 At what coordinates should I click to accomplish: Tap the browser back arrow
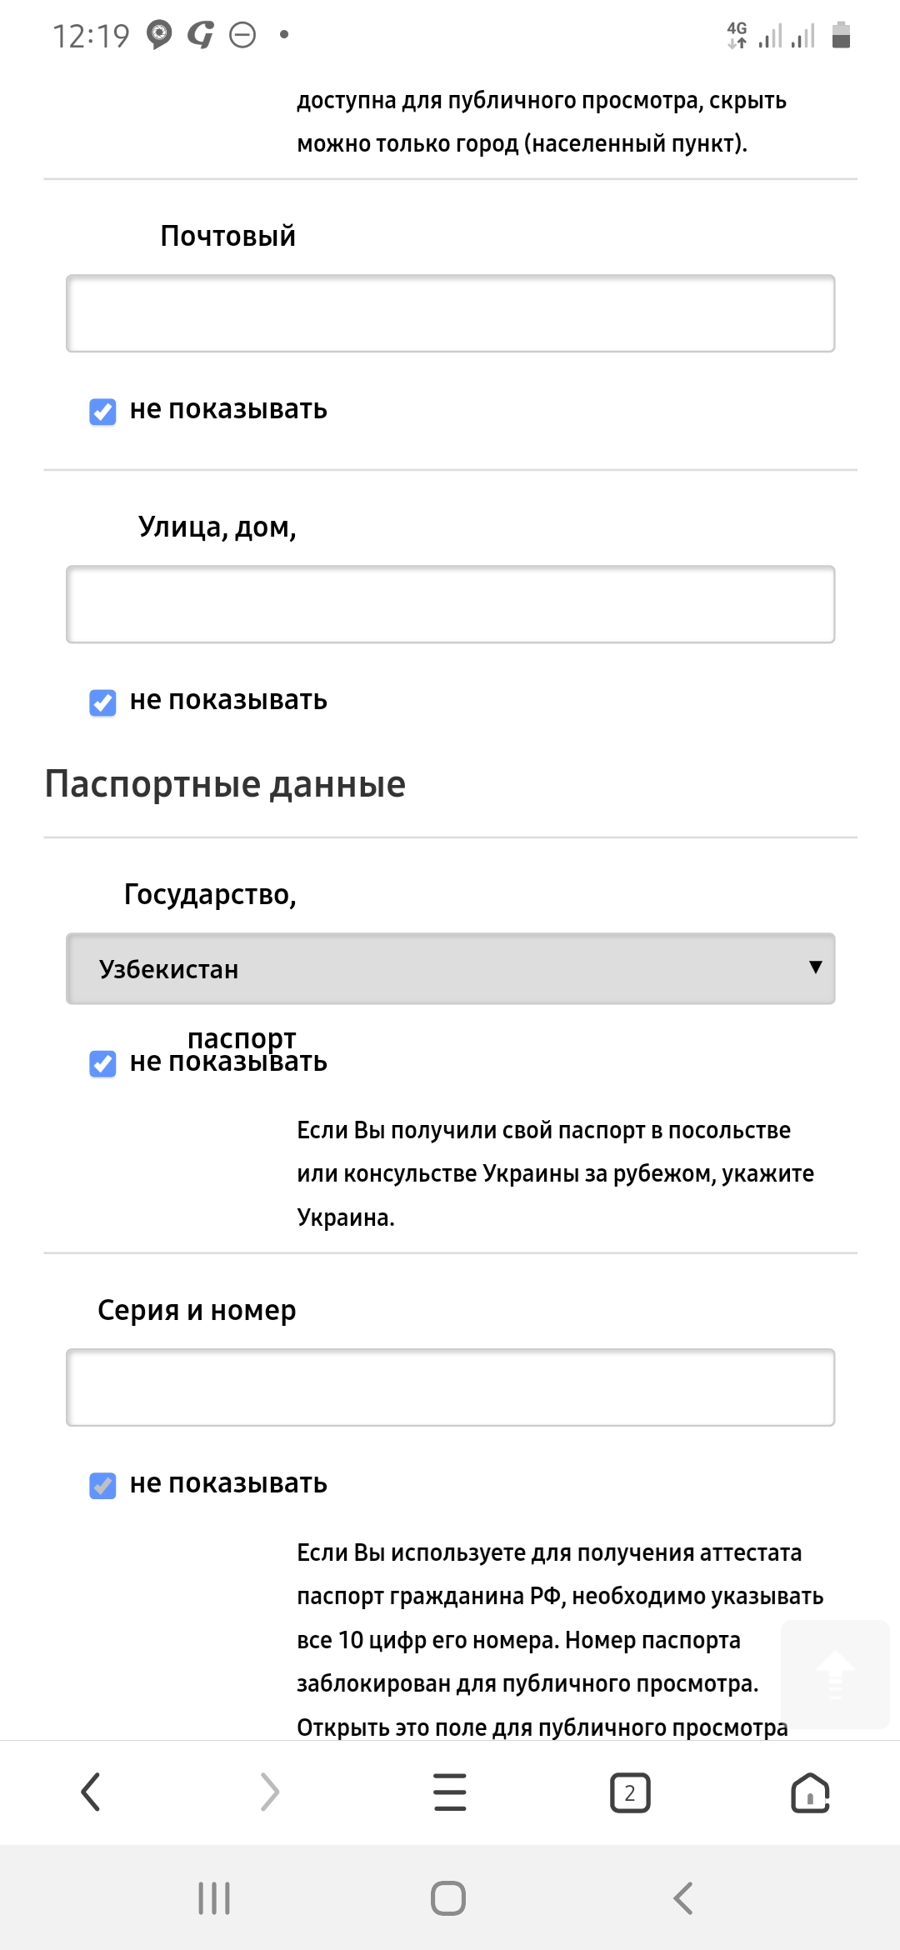click(x=91, y=1792)
